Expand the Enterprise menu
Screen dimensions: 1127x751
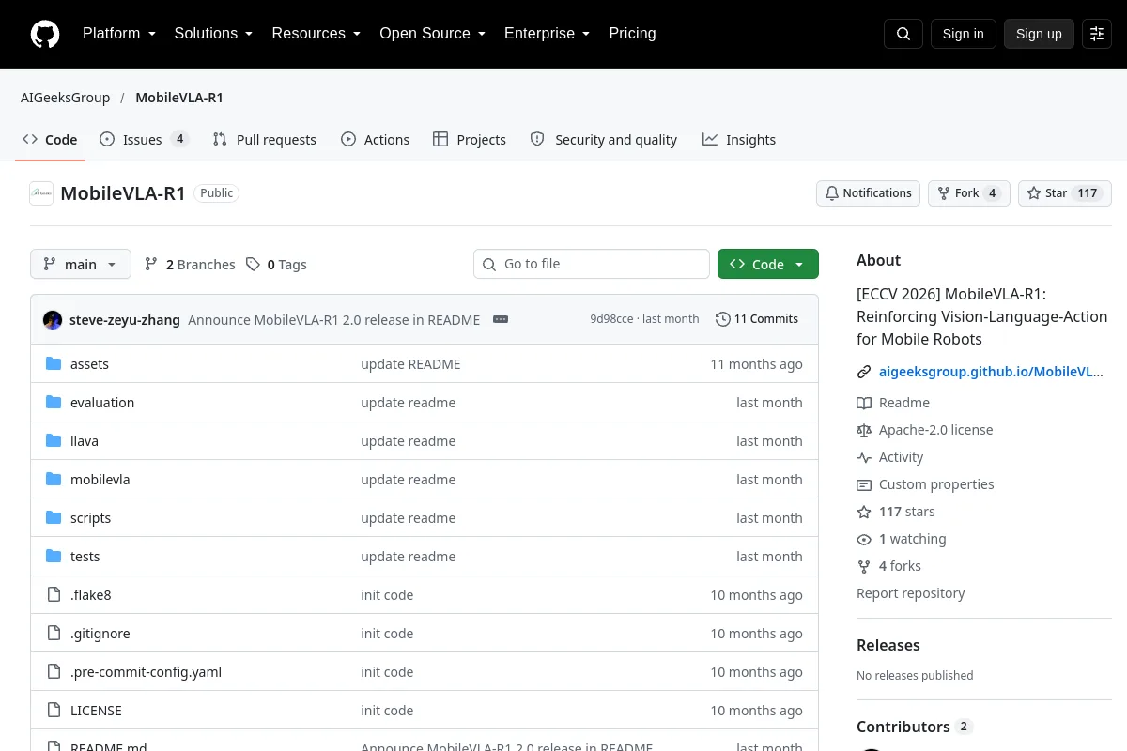click(548, 34)
